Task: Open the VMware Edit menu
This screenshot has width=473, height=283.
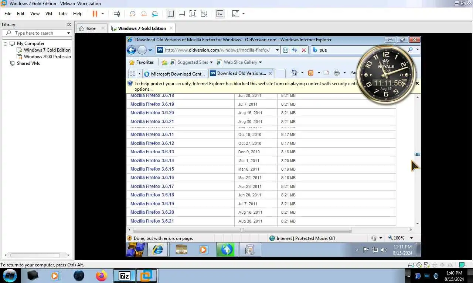Action: (x=21, y=13)
